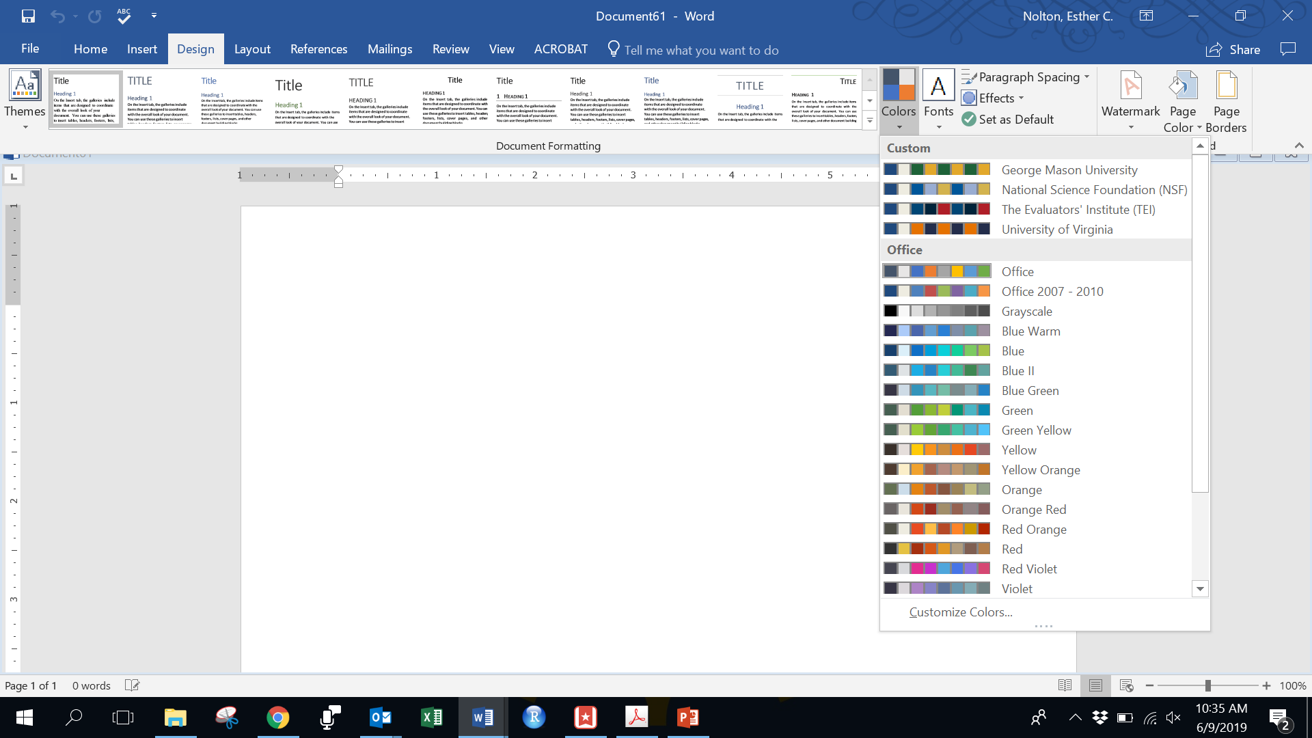Open Excel from the taskbar
This screenshot has height=738, width=1312.
point(432,717)
